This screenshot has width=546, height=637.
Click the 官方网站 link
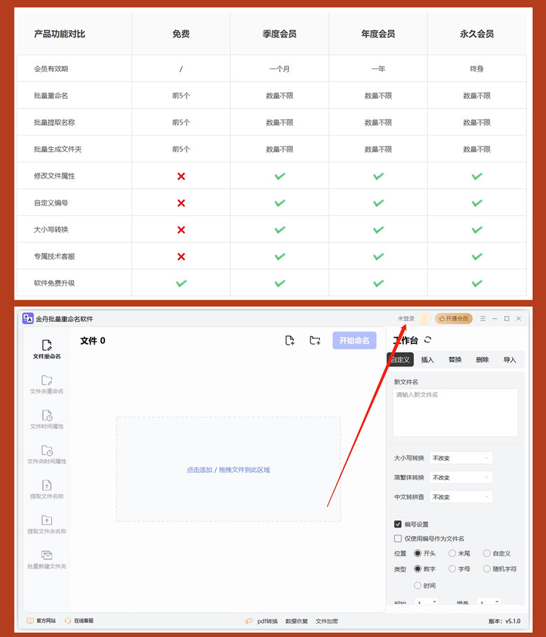(x=41, y=621)
